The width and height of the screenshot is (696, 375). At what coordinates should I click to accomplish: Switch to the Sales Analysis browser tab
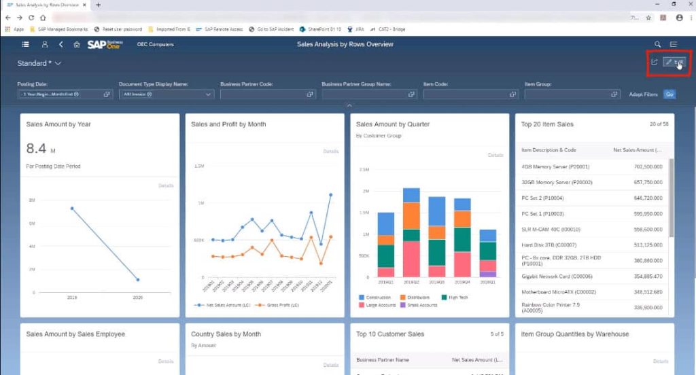(x=46, y=5)
